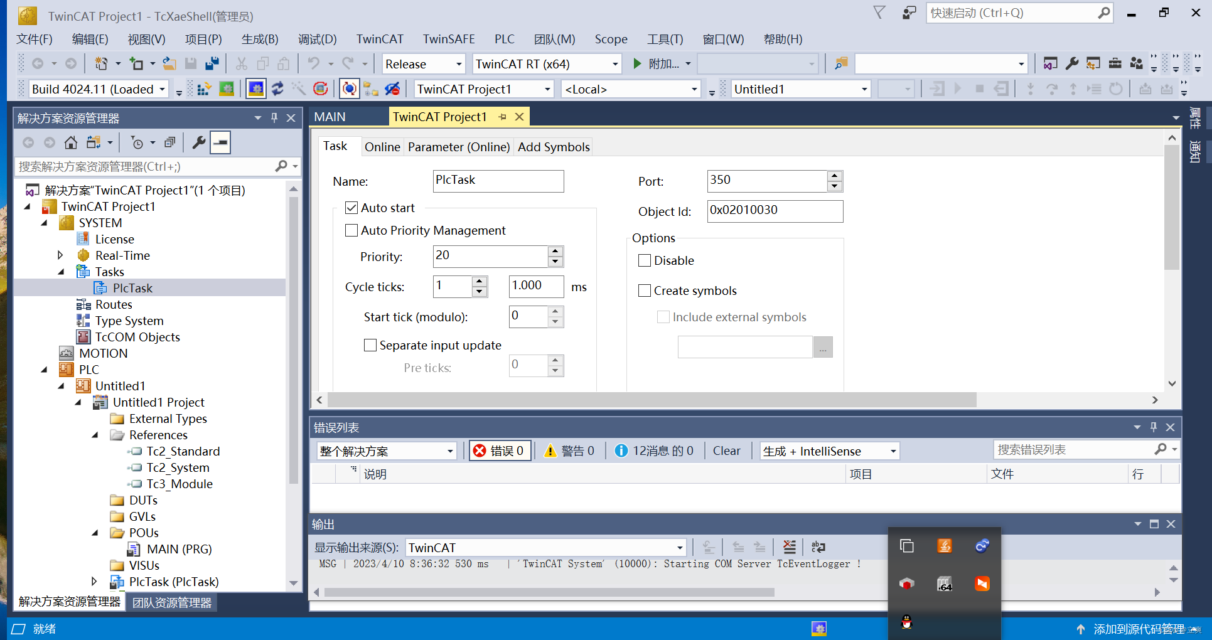Click the Clear All icon in Output panel
1212x640 pixels.
pos(790,547)
